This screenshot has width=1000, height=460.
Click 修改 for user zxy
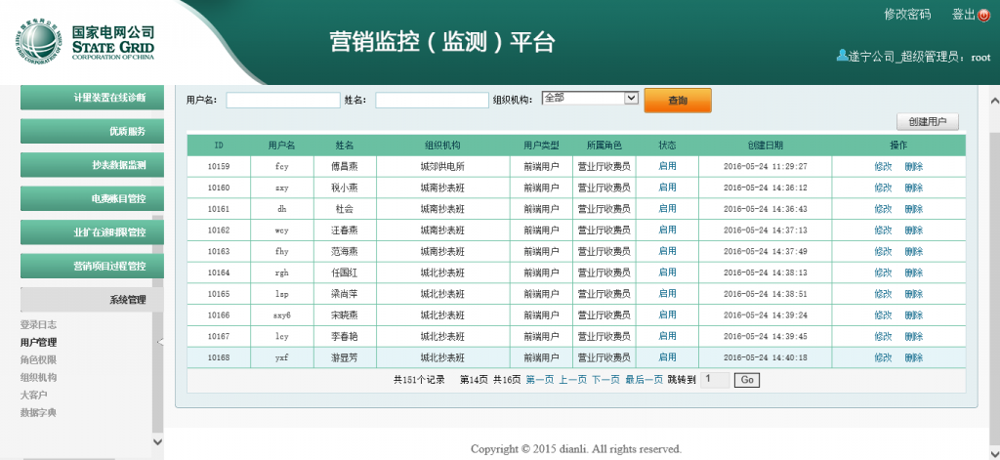[x=883, y=188]
